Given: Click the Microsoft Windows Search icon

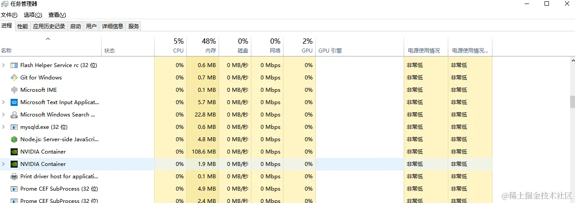Looking at the screenshot, I should pos(14,115).
